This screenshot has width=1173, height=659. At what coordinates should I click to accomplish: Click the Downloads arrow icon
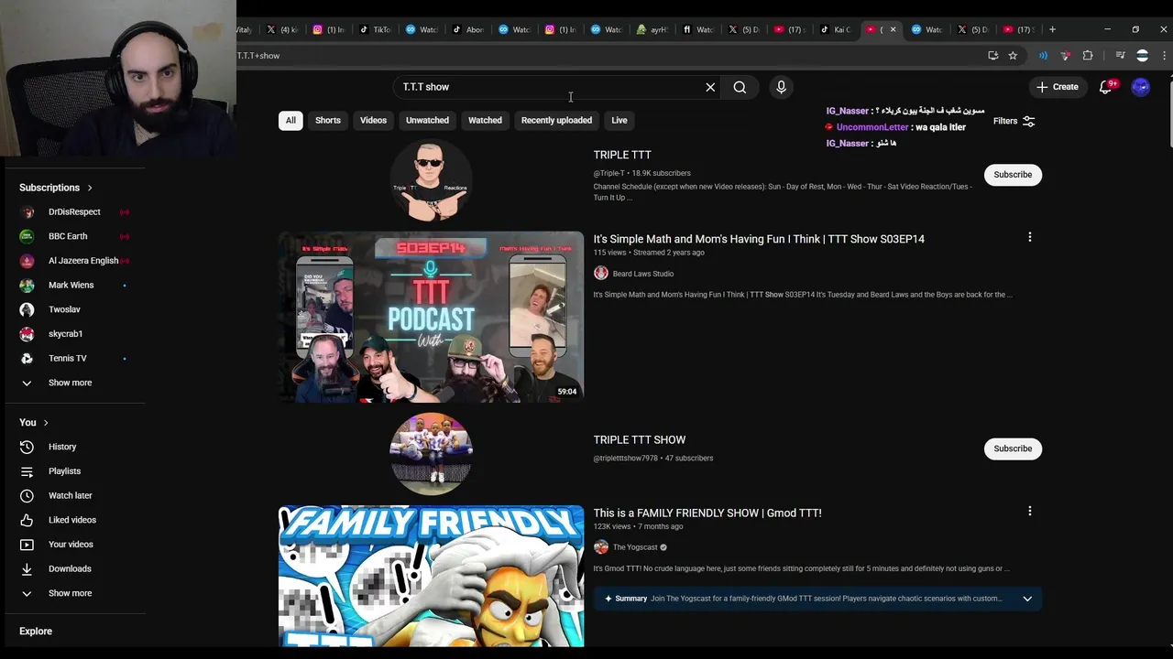27,568
